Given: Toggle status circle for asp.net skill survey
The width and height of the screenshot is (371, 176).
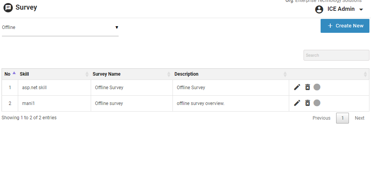Looking at the screenshot, I should tap(317, 87).
